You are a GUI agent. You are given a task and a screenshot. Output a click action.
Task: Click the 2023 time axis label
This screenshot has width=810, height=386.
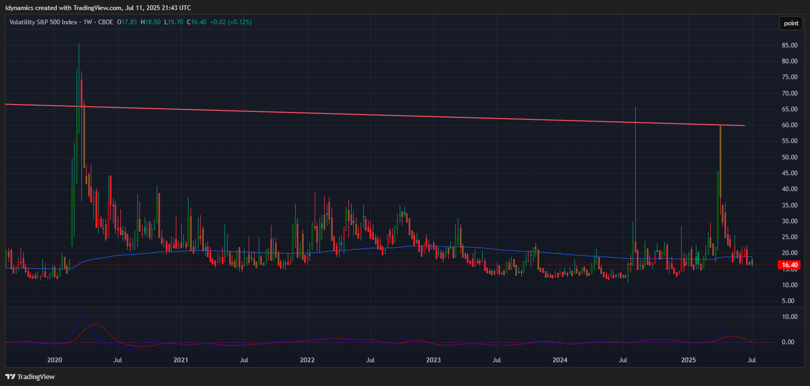[x=434, y=360]
